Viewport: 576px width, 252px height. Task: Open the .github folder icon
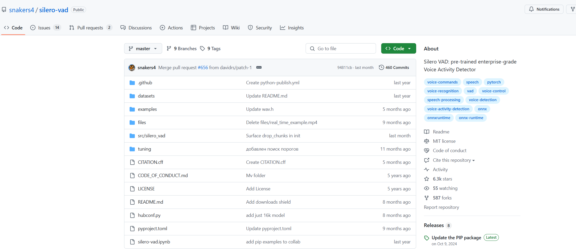132,83
